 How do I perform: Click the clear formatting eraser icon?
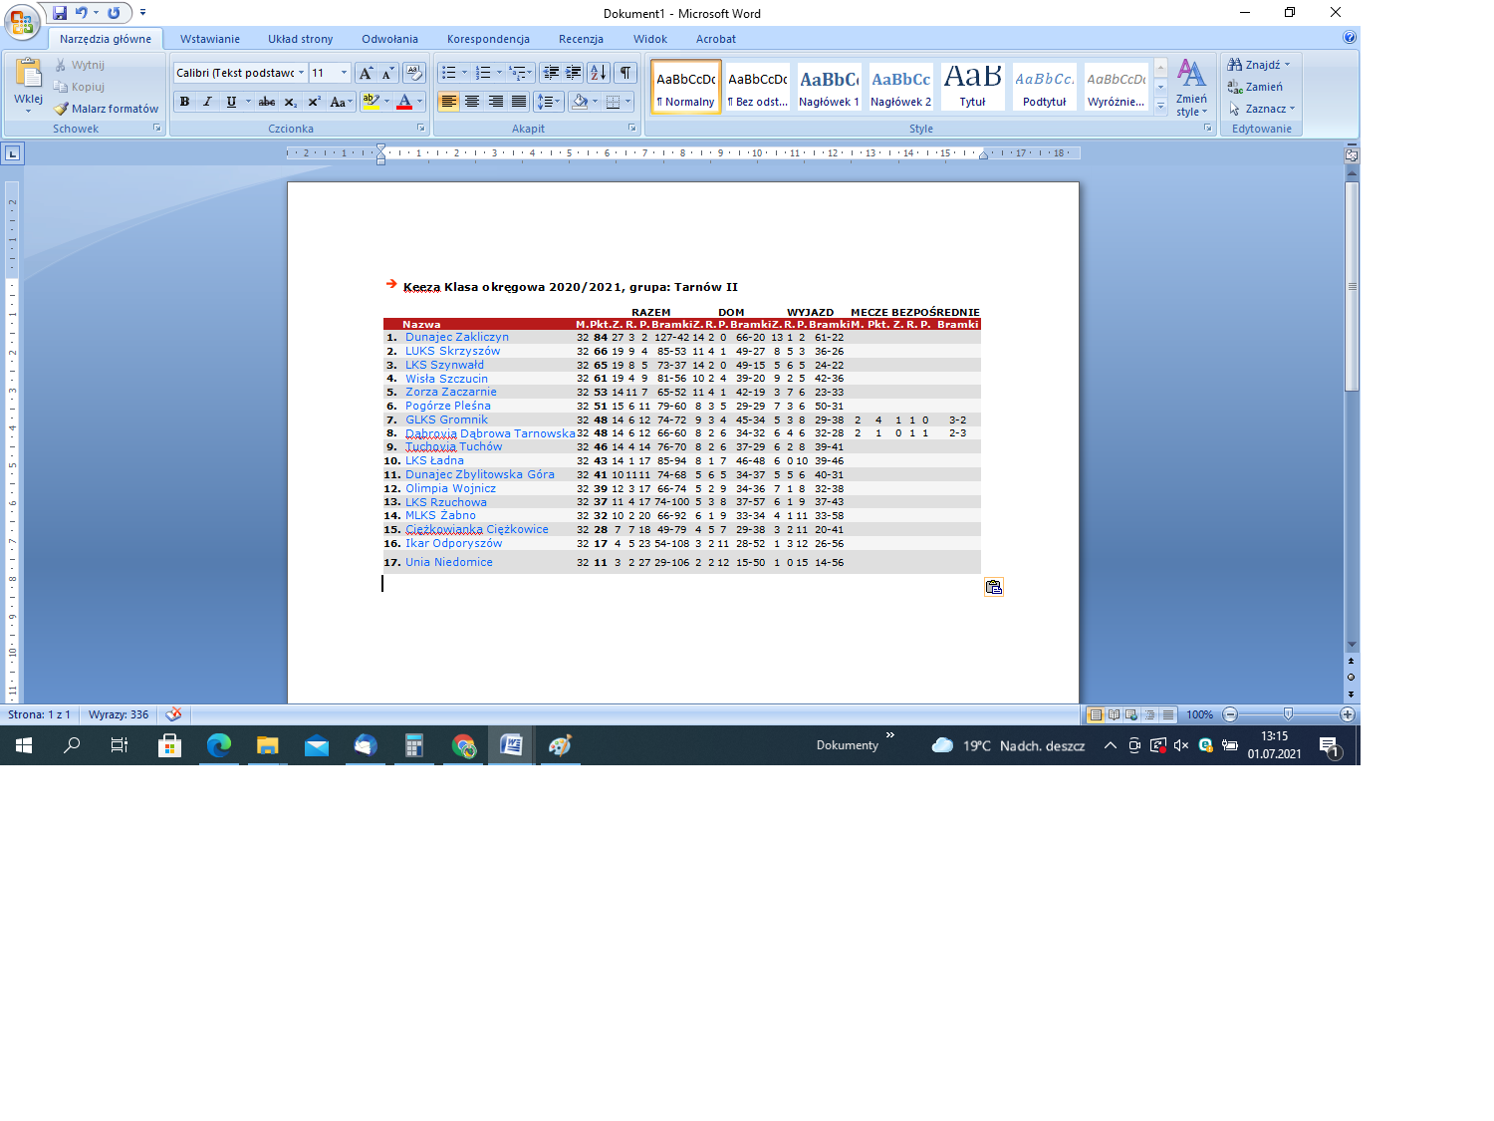414,73
